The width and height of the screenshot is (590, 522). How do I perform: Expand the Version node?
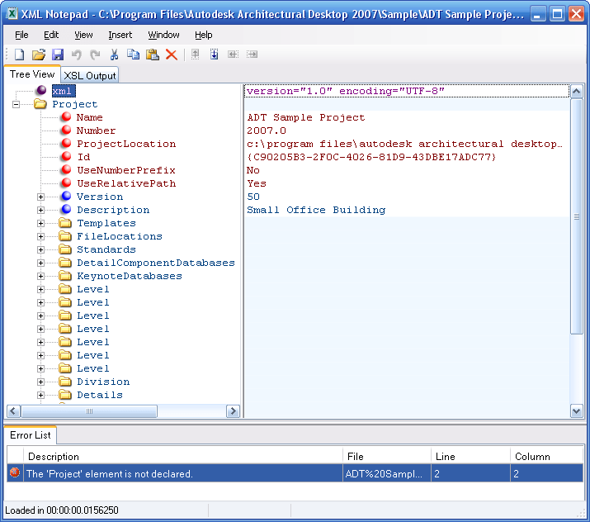(x=40, y=197)
